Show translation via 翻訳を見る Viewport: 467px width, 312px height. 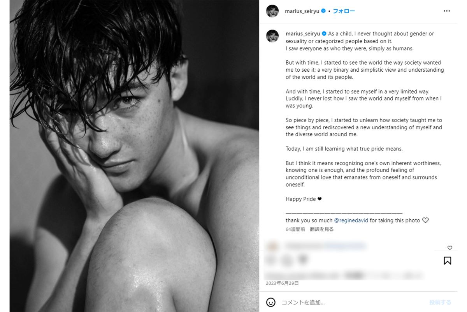coord(322,229)
